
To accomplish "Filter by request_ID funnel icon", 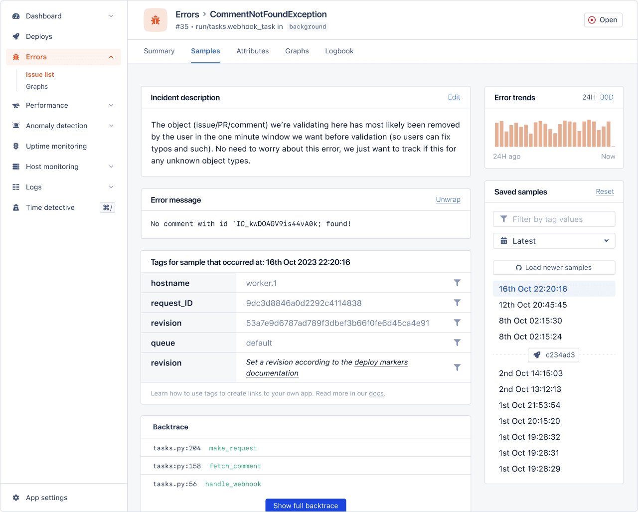I will click(457, 303).
